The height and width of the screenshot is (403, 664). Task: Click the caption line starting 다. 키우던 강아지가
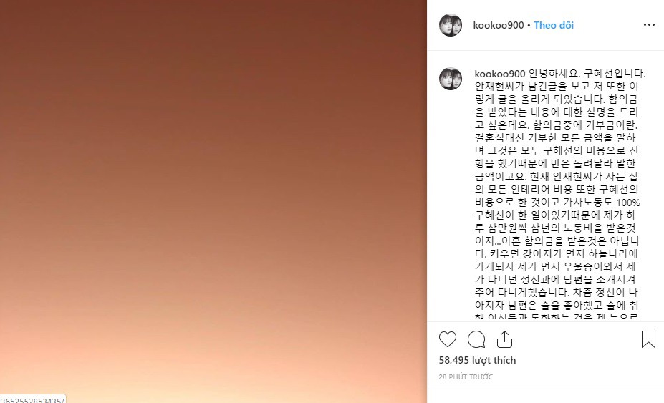(557, 254)
